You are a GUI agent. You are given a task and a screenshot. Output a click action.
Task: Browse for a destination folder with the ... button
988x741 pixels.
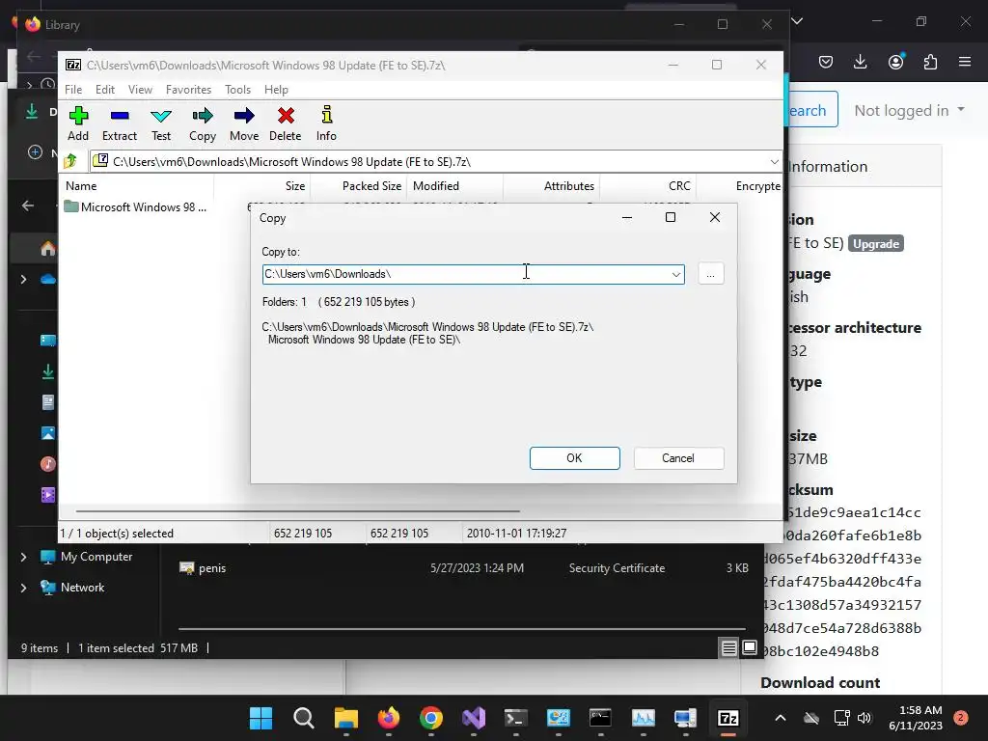[710, 274]
